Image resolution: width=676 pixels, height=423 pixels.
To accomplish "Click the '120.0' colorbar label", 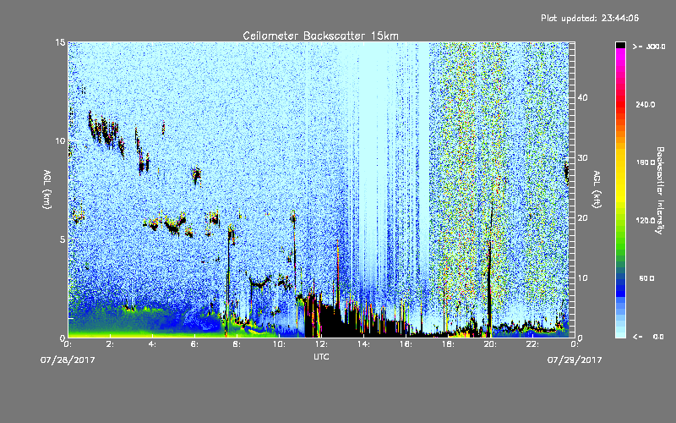I will point(646,221).
